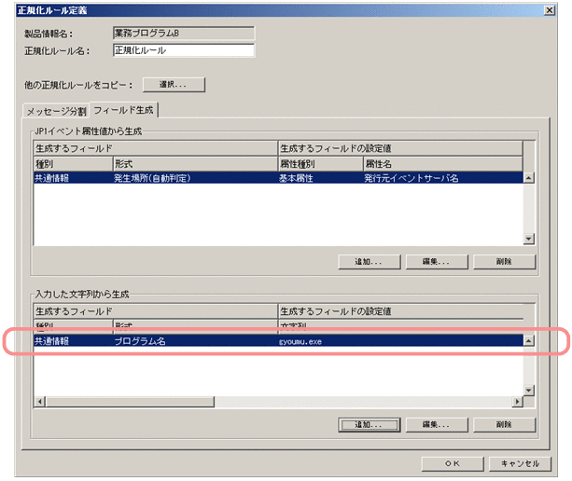This screenshot has width=572, height=481.
Task: Click the 属性種別 column header
Action: (321, 164)
